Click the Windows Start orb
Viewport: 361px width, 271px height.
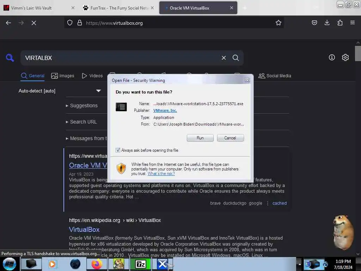click(x=10, y=264)
